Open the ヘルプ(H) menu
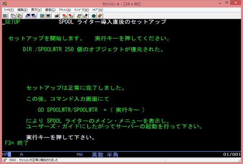243x164 pixels. (98, 10)
